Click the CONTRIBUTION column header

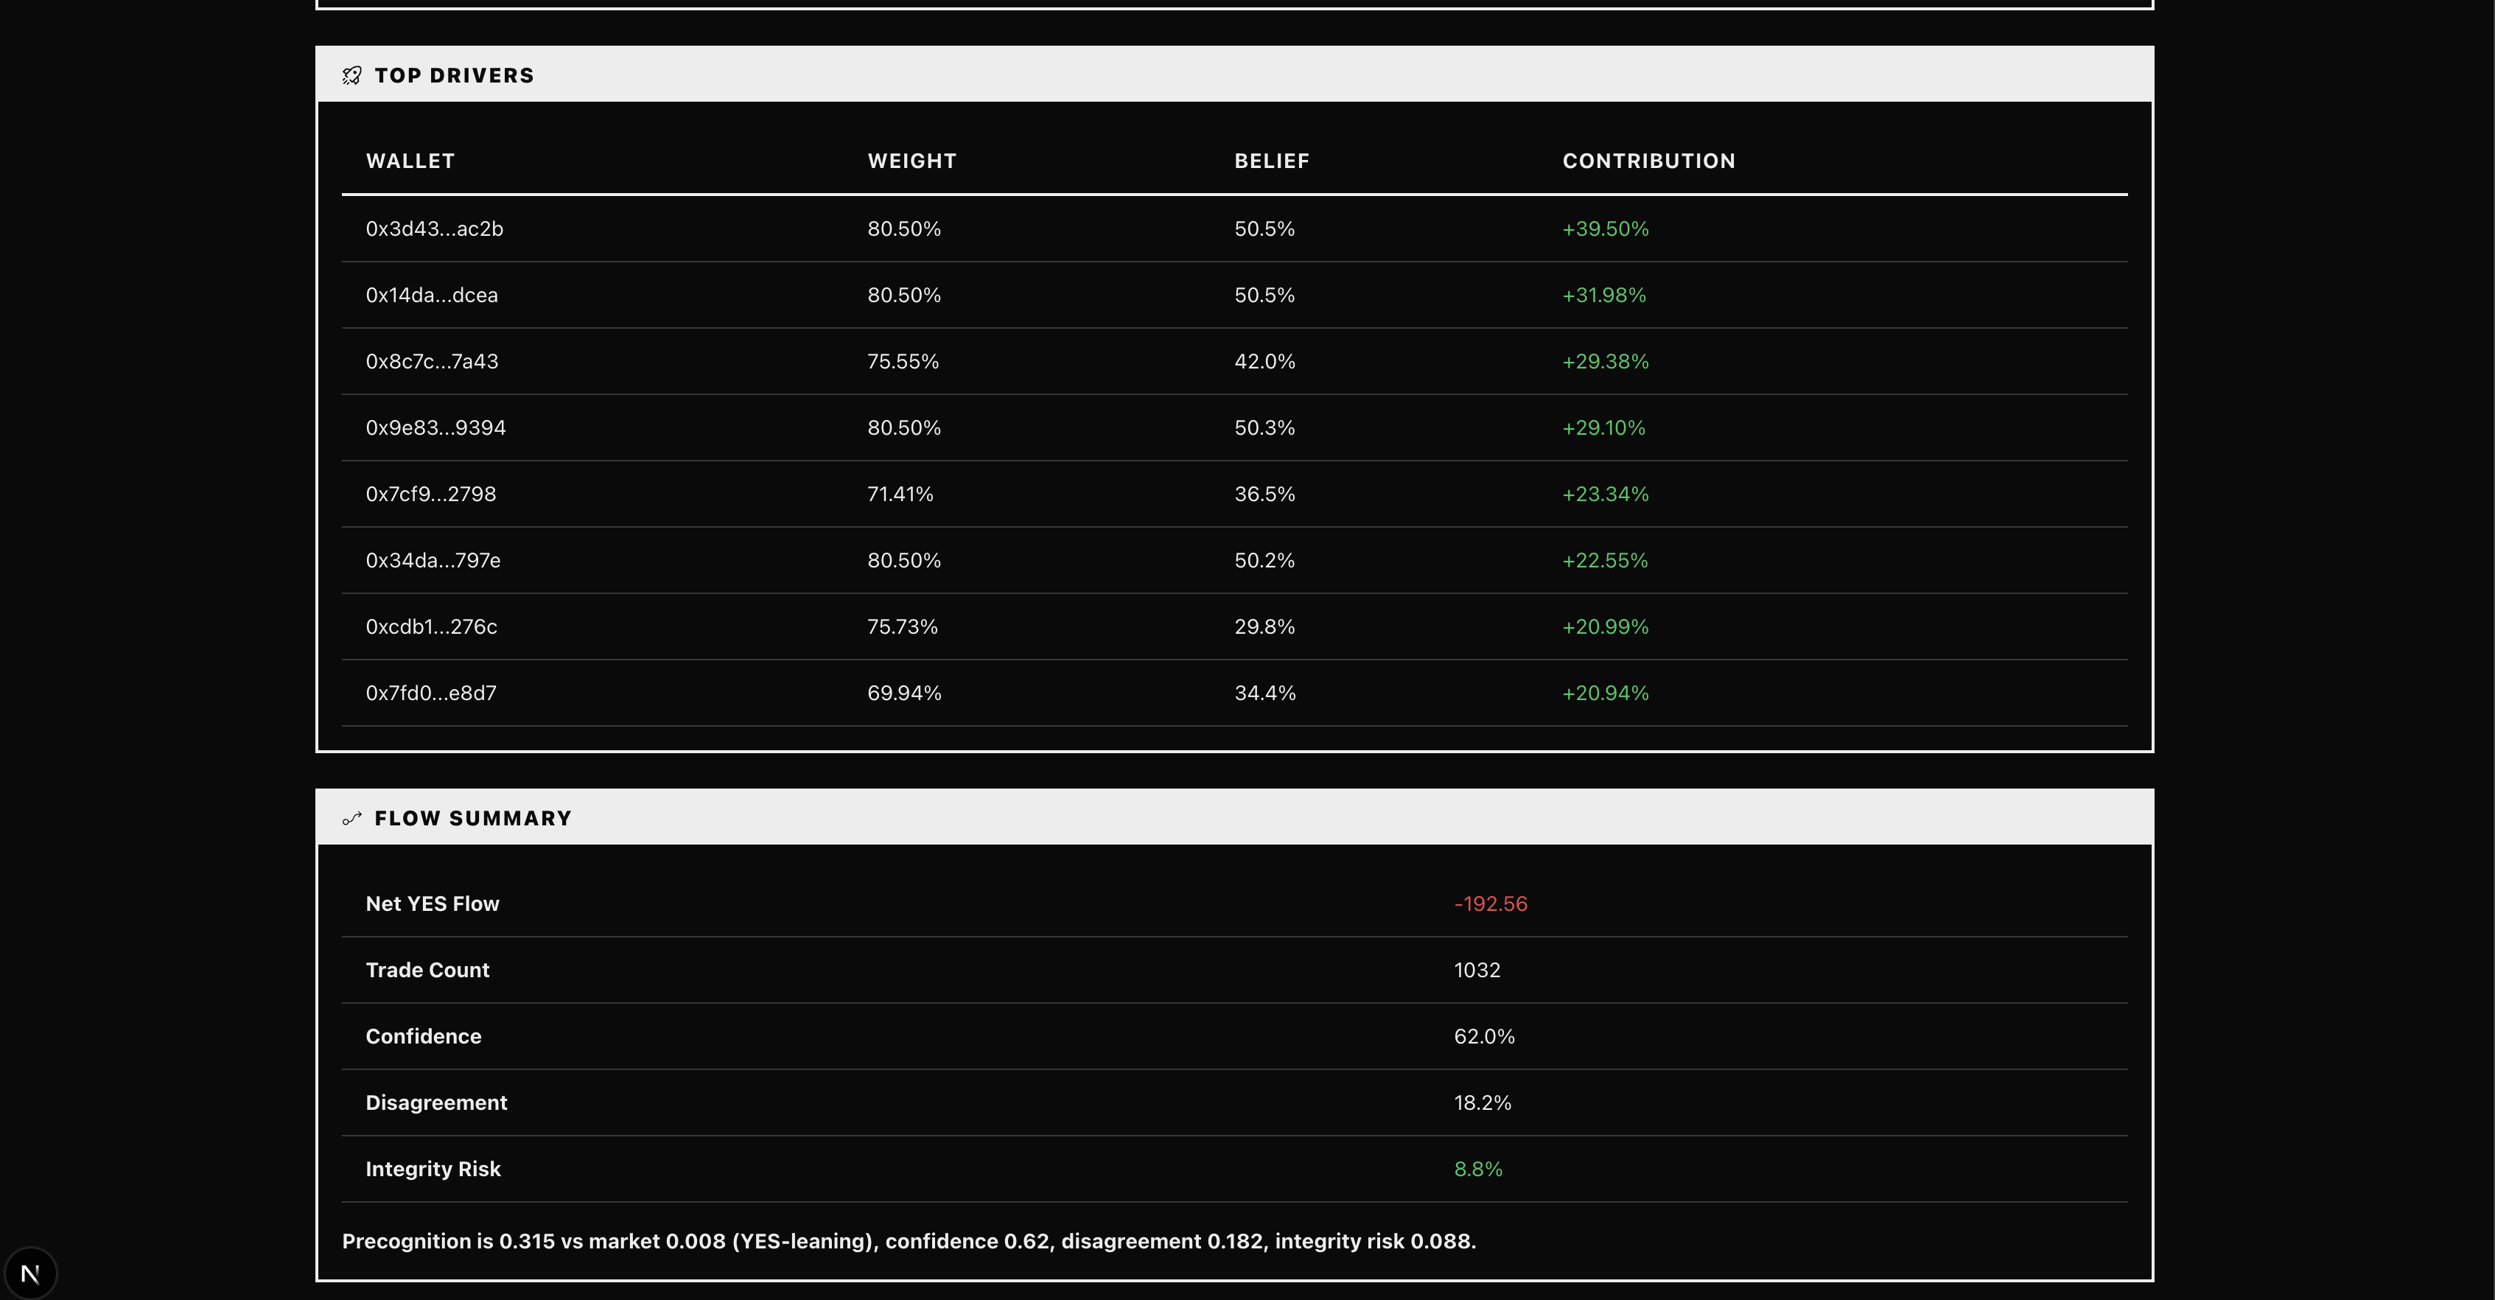coord(1648,161)
